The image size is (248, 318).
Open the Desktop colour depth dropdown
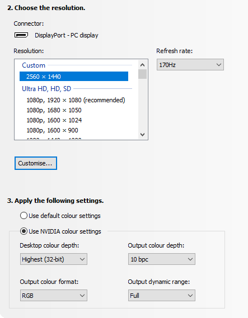coord(54,259)
